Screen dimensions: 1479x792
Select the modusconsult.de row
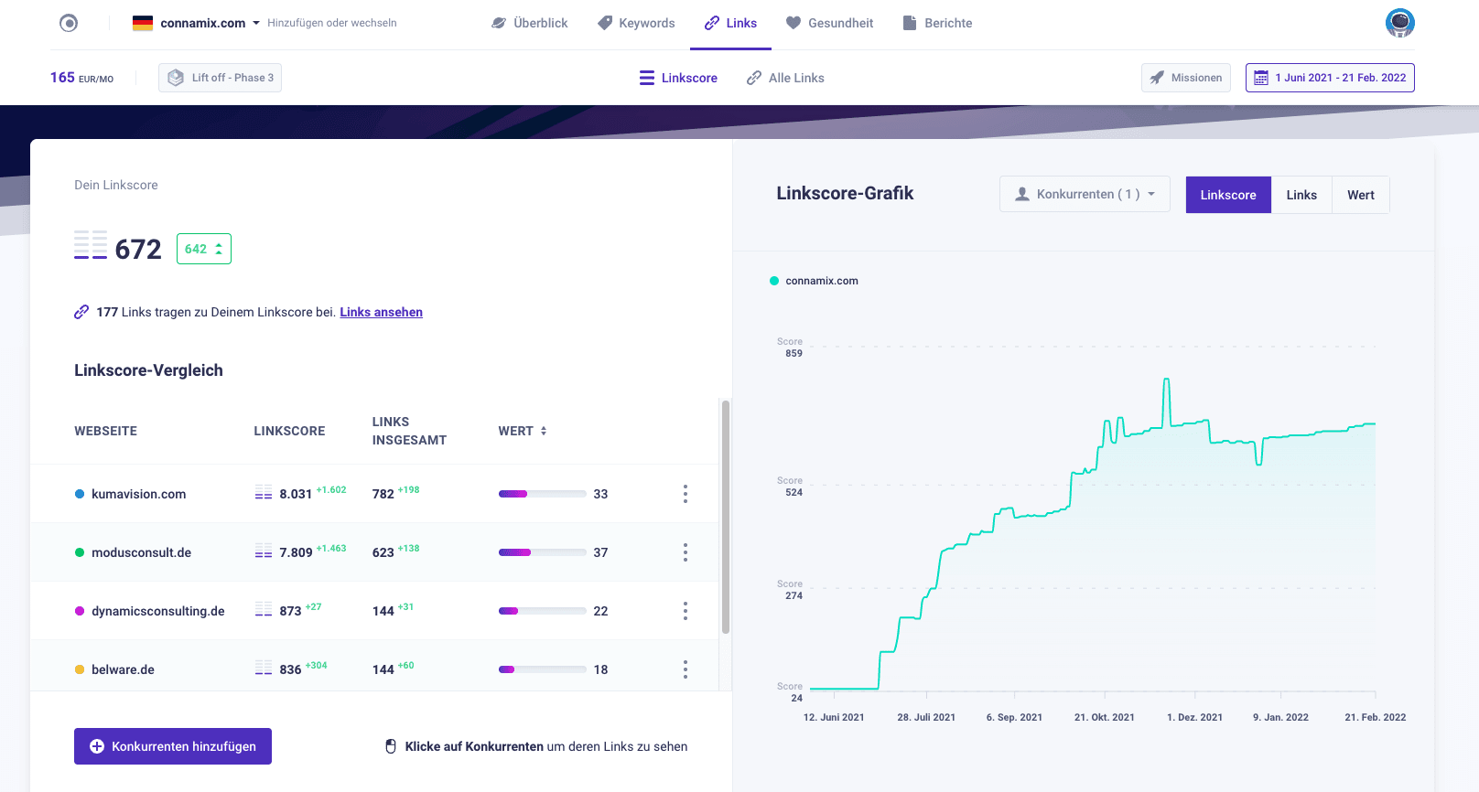pyautogui.click(x=374, y=552)
